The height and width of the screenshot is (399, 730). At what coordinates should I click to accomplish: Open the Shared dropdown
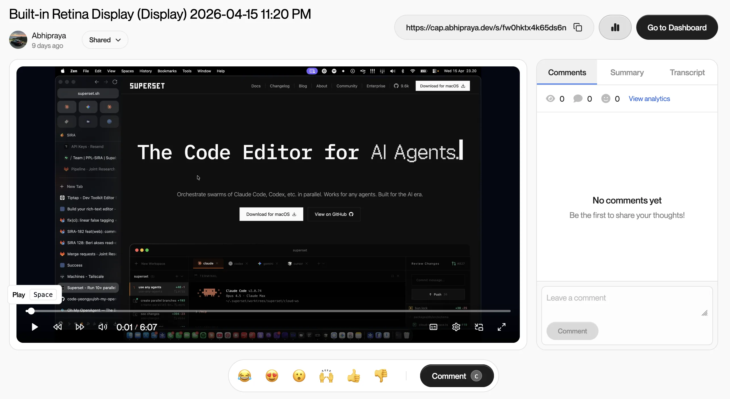(x=105, y=40)
